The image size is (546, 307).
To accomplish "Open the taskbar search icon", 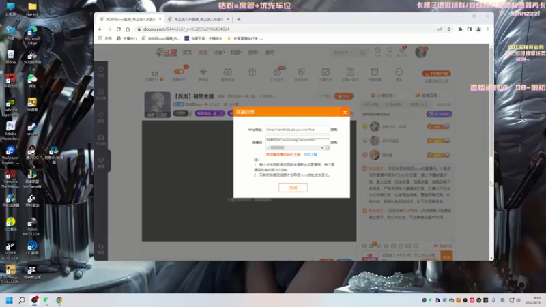I will point(22,300).
